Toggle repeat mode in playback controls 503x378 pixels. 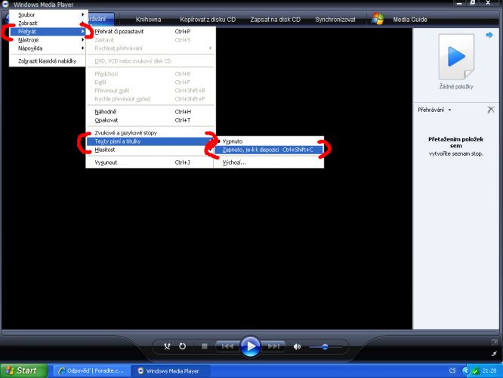coord(183,346)
